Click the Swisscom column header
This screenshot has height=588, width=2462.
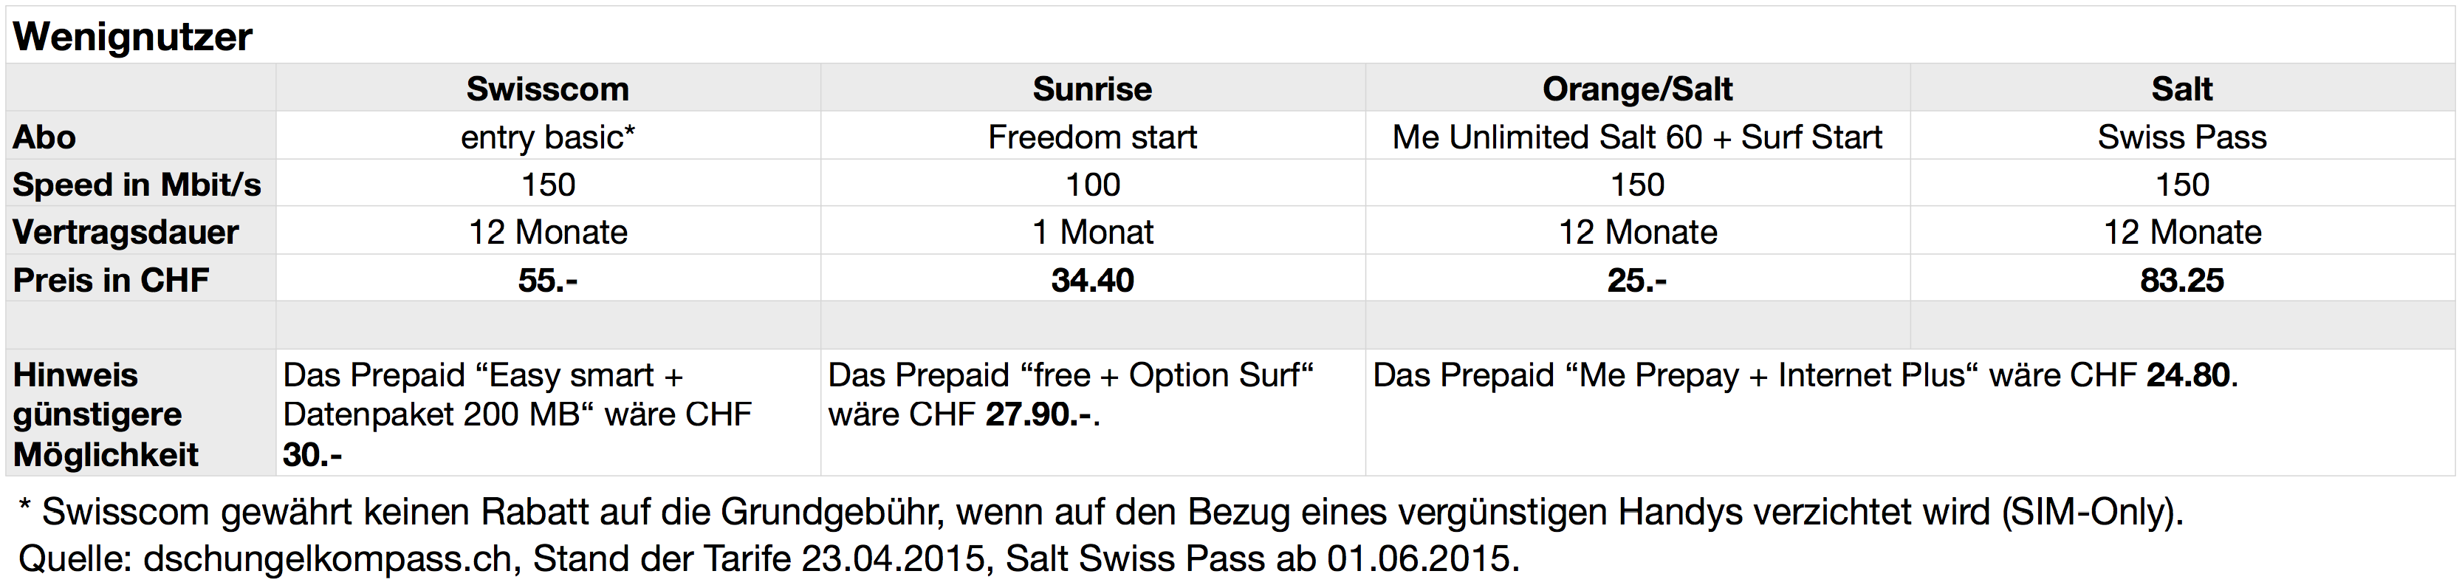coord(548,88)
